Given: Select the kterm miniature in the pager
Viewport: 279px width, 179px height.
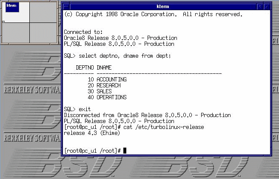Looking at the screenshot, I should [12, 7].
